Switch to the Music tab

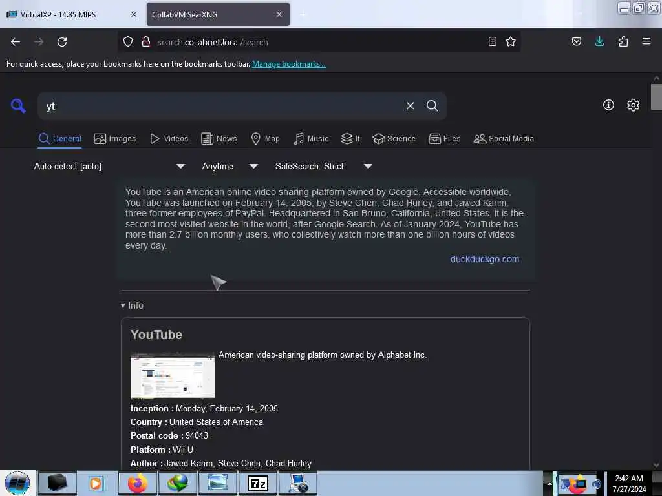[311, 138]
